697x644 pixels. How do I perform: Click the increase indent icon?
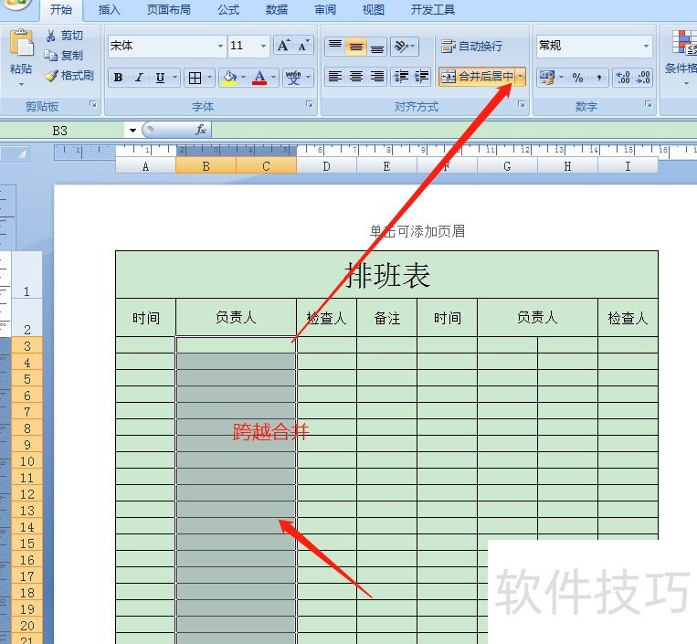click(x=421, y=78)
